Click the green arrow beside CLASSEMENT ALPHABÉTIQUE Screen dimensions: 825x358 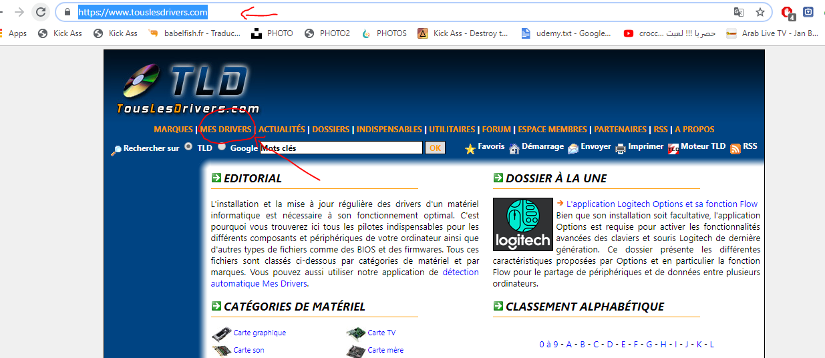498,306
